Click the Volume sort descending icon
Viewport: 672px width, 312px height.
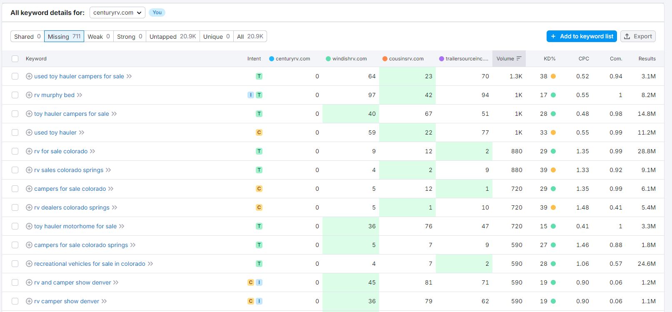tap(519, 59)
